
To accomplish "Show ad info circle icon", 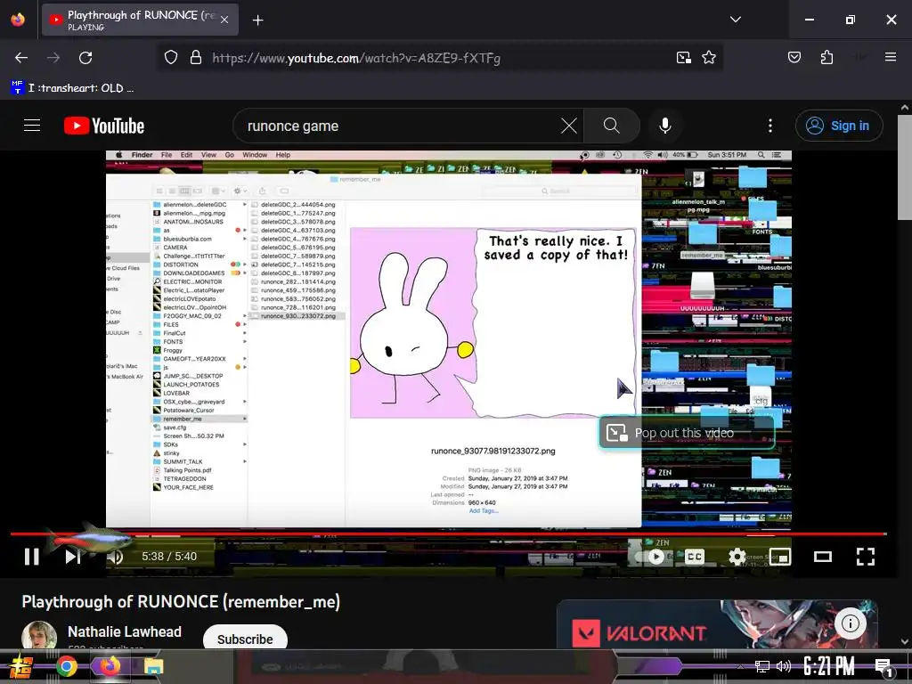I will click(851, 623).
